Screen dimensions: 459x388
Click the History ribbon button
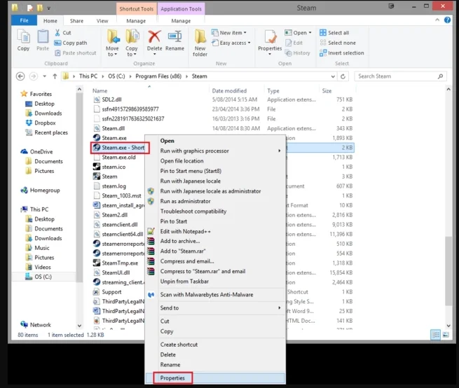click(x=297, y=53)
